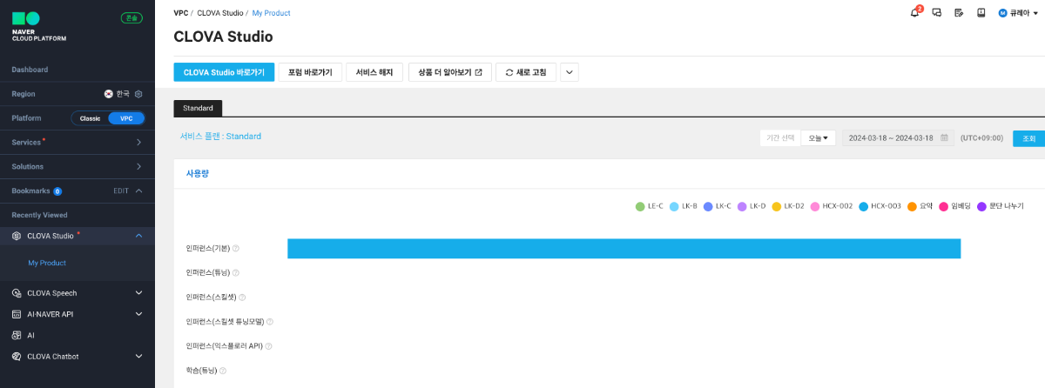Toggle HCX-003 series in legend
The image size is (1045, 388).
[x=880, y=206]
